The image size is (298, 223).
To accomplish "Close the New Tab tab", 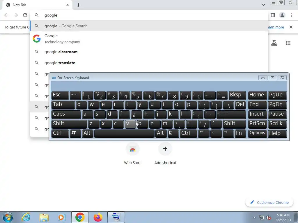I will tap(68, 5).
